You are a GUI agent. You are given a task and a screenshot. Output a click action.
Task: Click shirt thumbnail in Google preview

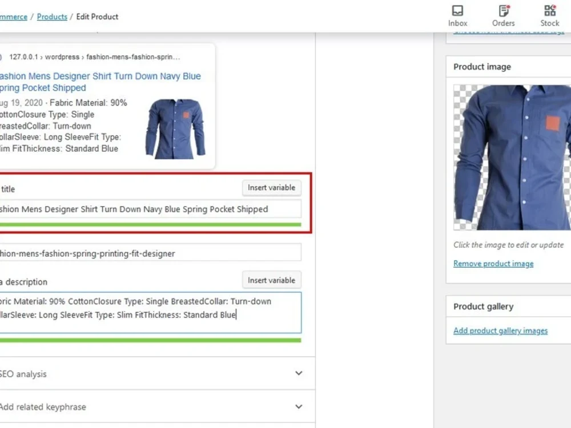pyautogui.click(x=176, y=129)
